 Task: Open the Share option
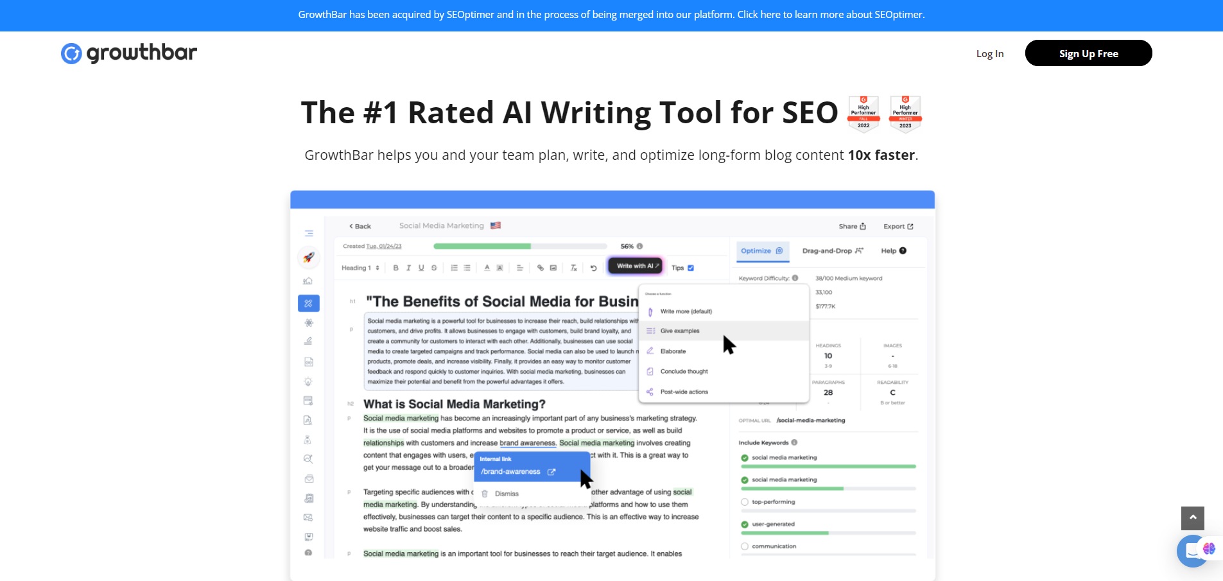coord(853,227)
